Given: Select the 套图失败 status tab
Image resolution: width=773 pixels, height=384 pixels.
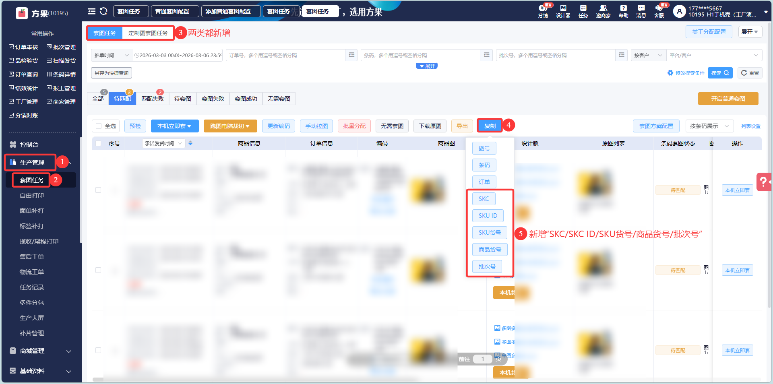Looking at the screenshot, I should point(213,99).
